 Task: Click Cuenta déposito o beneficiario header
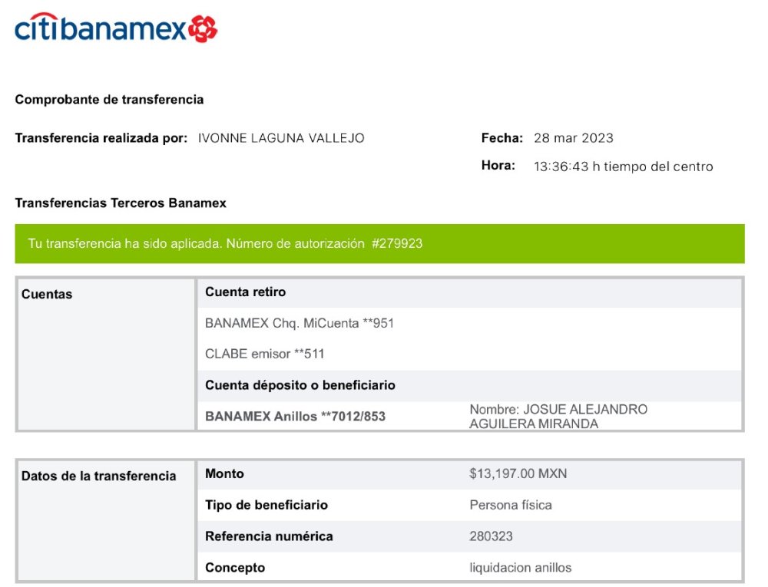tap(300, 385)
